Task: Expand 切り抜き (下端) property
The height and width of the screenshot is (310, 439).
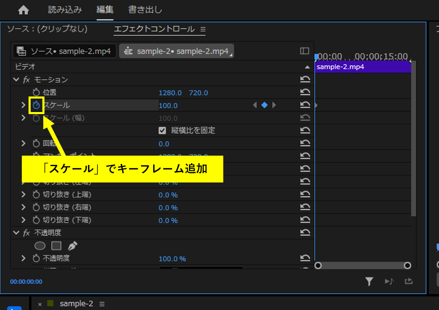Action: tap(24, 220)
